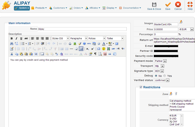
Task: Open the Display menu
Action: click(109, 8)
